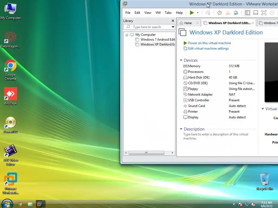Open the VM menu
This screenshot has width=278, height=208.
pyautogui.click(x=158, y=13)
